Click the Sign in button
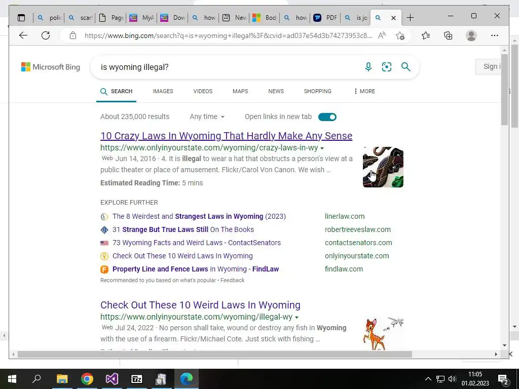519x389 pixels. tap(489, 66)
